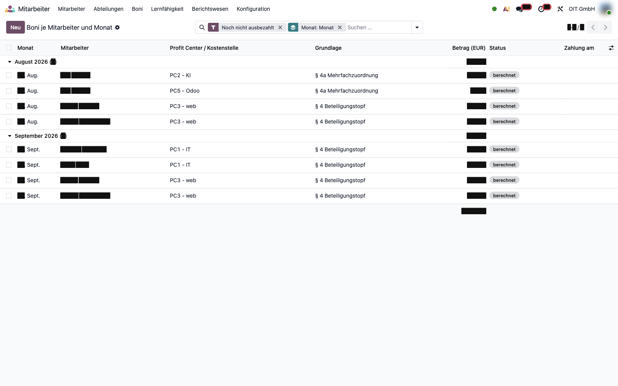Check second Sept. row with PC1 - IT
Screen dimensions: 618x386
coord(9,165)
